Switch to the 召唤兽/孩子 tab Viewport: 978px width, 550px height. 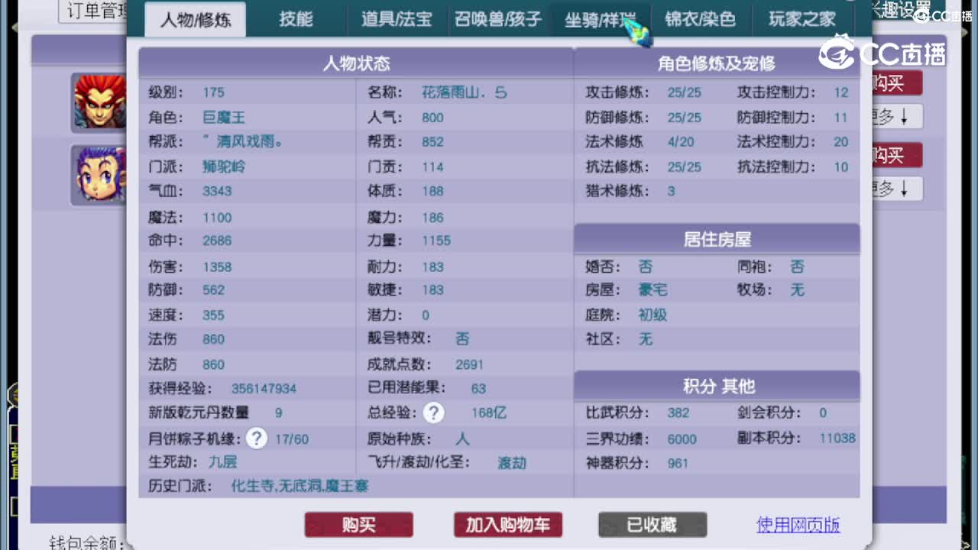[x=497, y=21]
